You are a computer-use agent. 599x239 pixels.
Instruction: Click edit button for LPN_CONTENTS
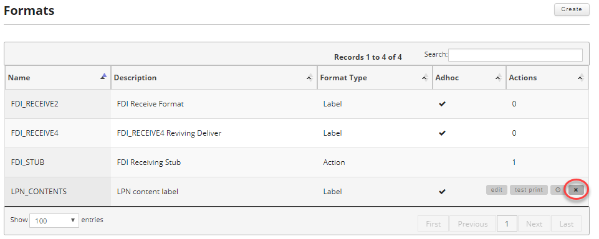click(497, 190)
